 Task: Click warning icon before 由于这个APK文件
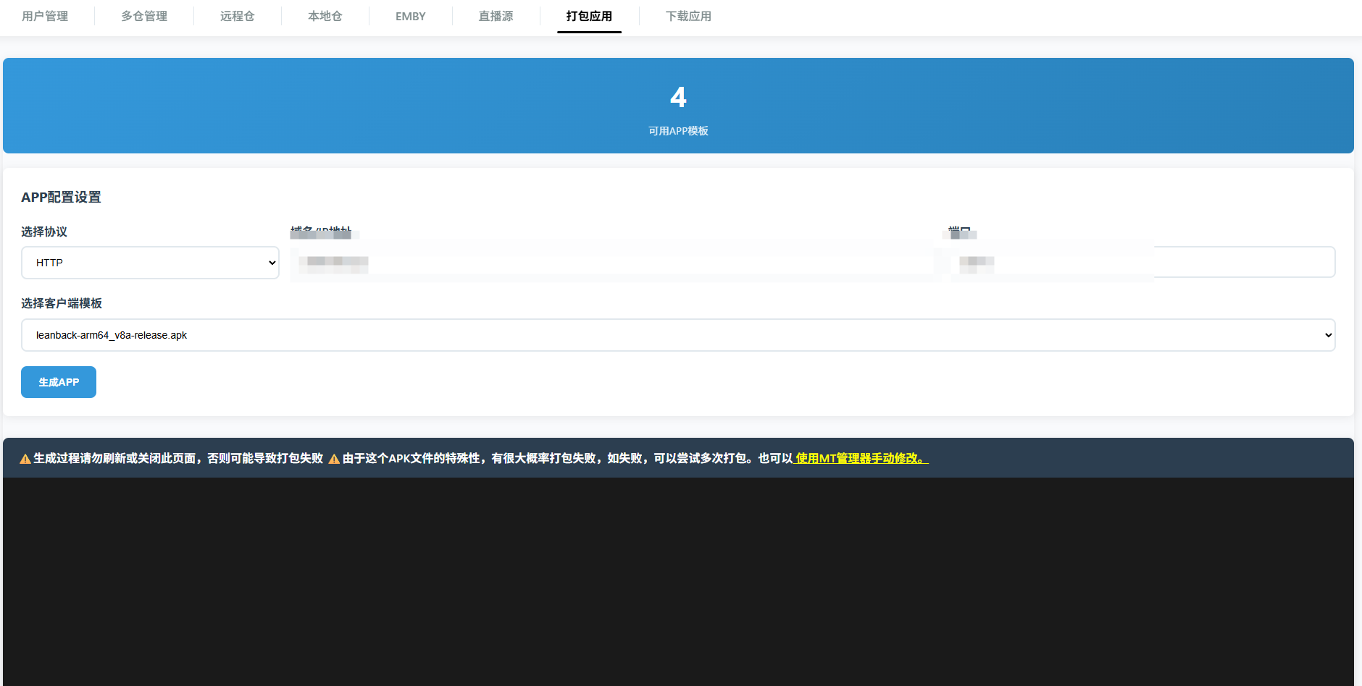click(x=334, y=459)
